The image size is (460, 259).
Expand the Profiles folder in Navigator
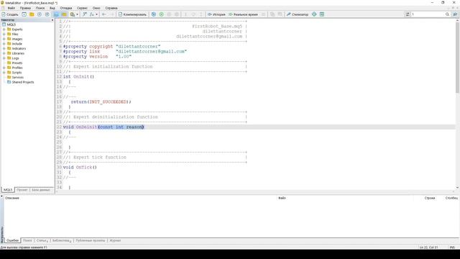(x=4, y=68)
